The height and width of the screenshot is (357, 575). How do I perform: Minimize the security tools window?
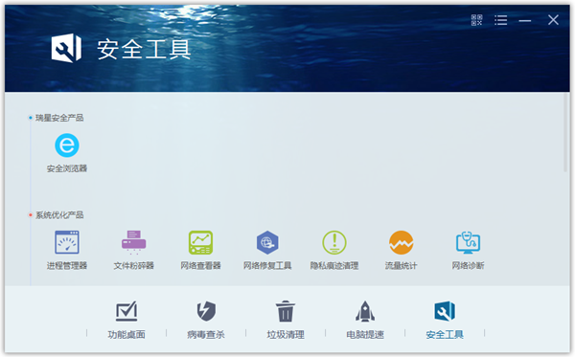point(525,20)
